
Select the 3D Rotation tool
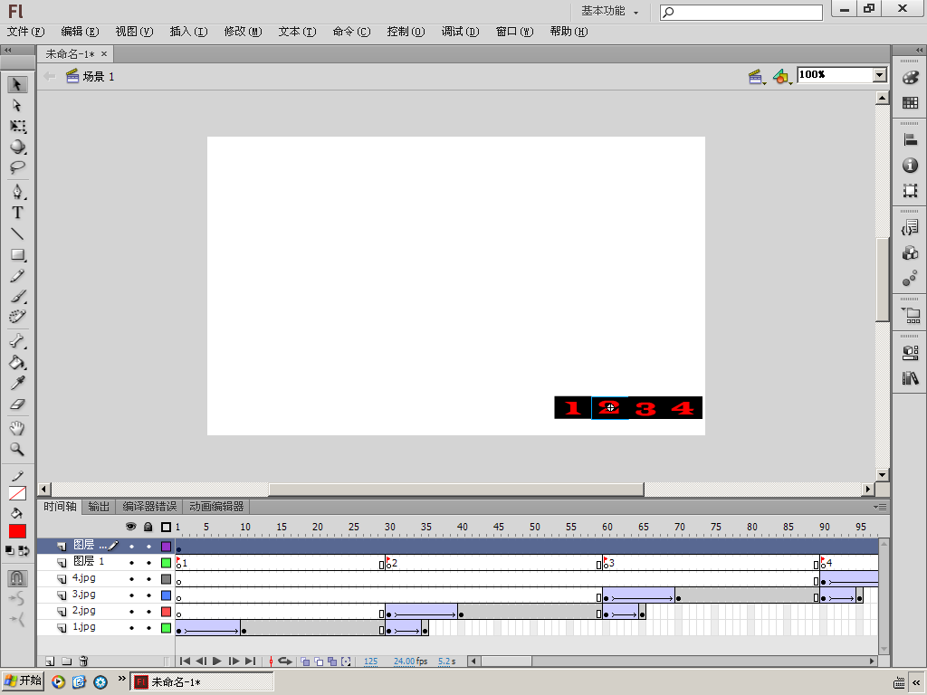17,147
